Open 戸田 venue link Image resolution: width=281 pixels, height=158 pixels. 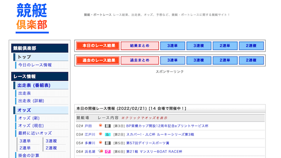point(88,126)
